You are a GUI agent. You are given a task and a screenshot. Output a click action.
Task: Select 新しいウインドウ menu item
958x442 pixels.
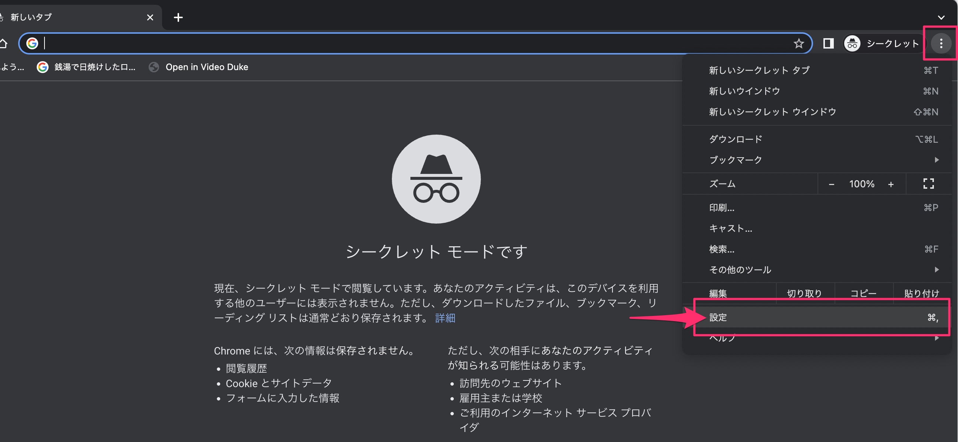817,91
